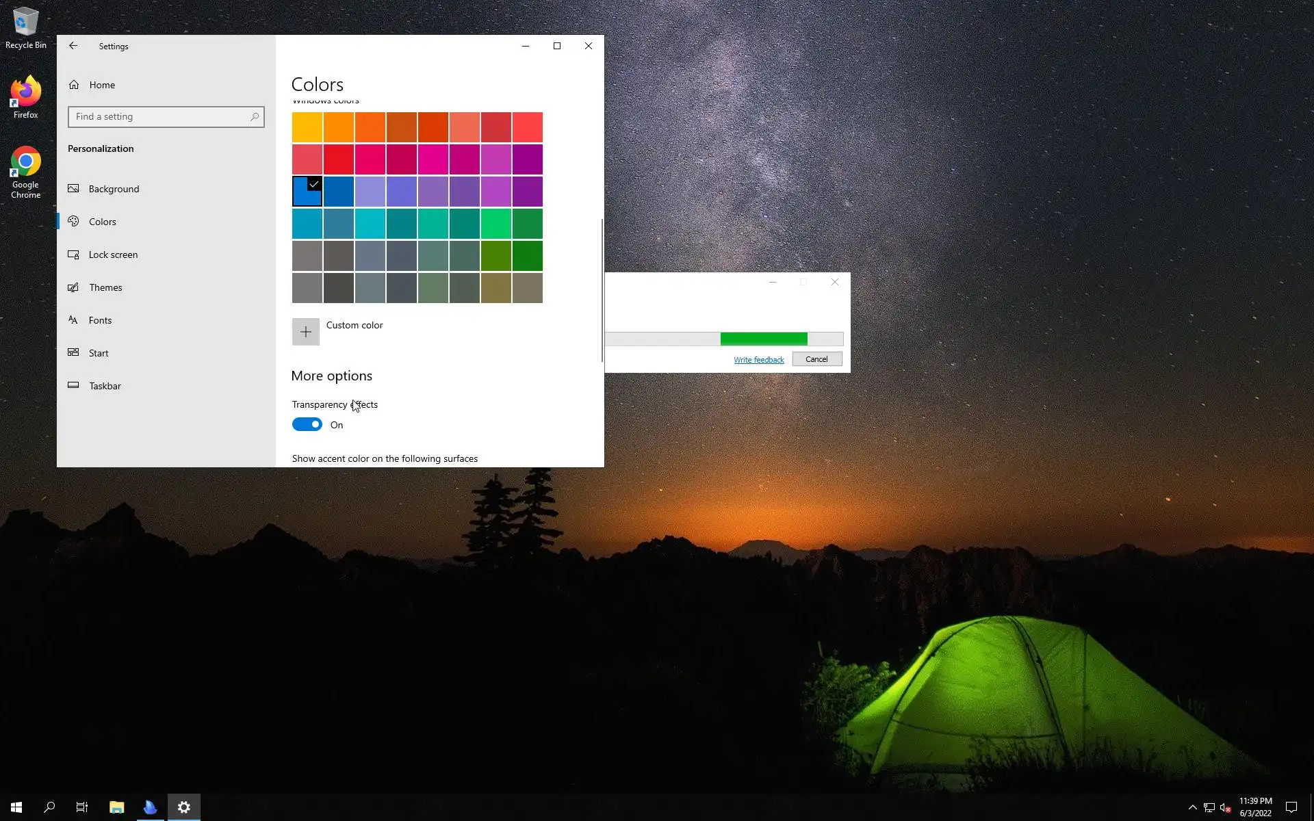
Task: Click the plus icon for Custom color
Action: pos(306,332)
